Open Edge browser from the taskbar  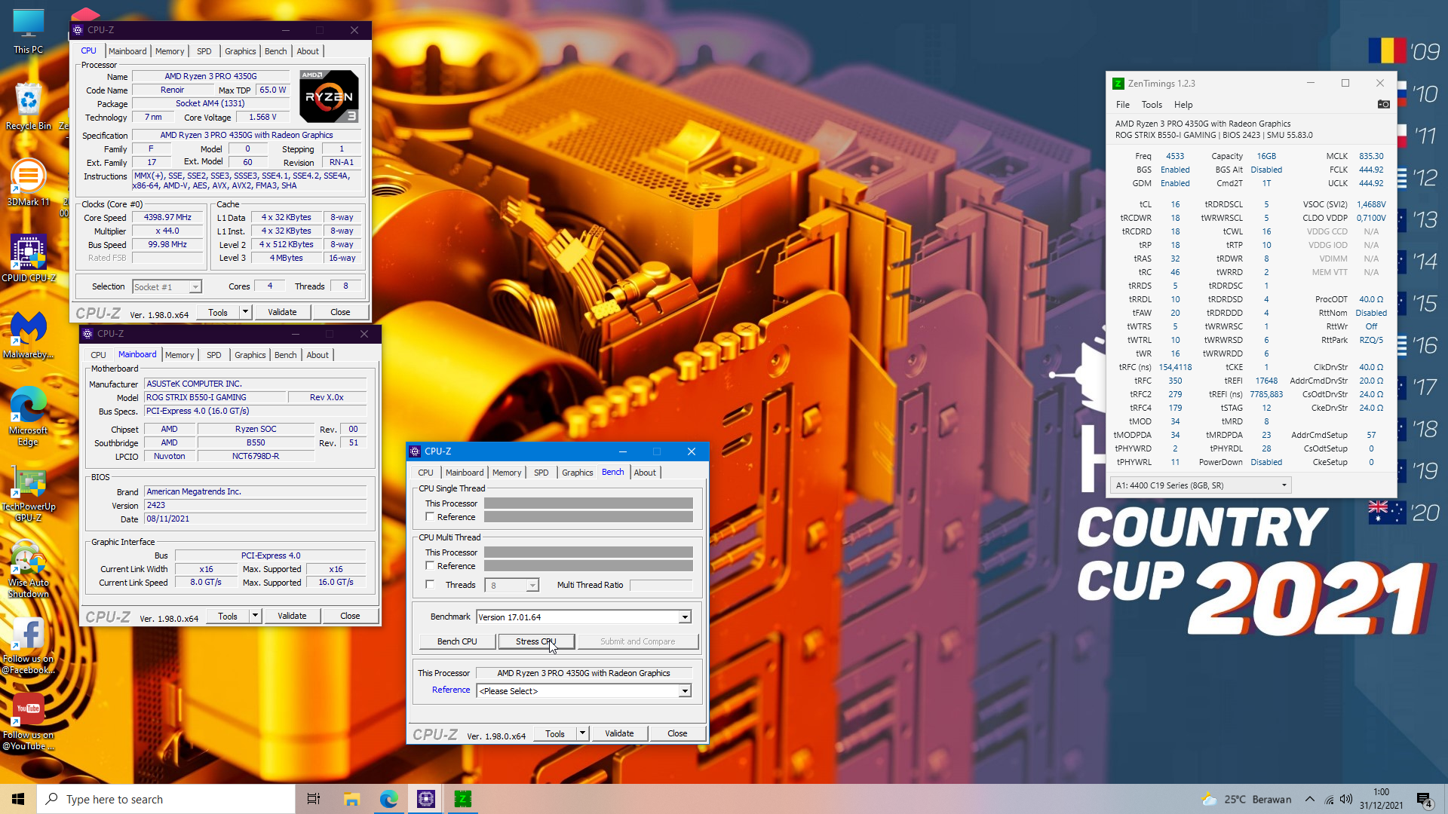(388, 799)
